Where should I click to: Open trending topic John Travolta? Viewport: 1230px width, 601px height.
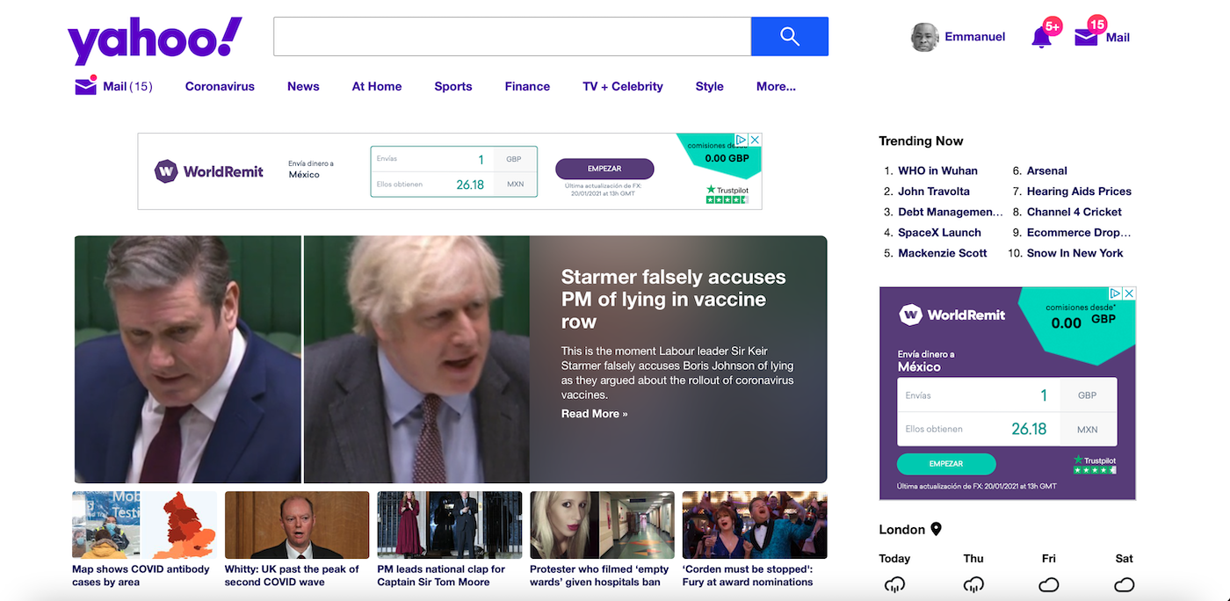(934, 191)
